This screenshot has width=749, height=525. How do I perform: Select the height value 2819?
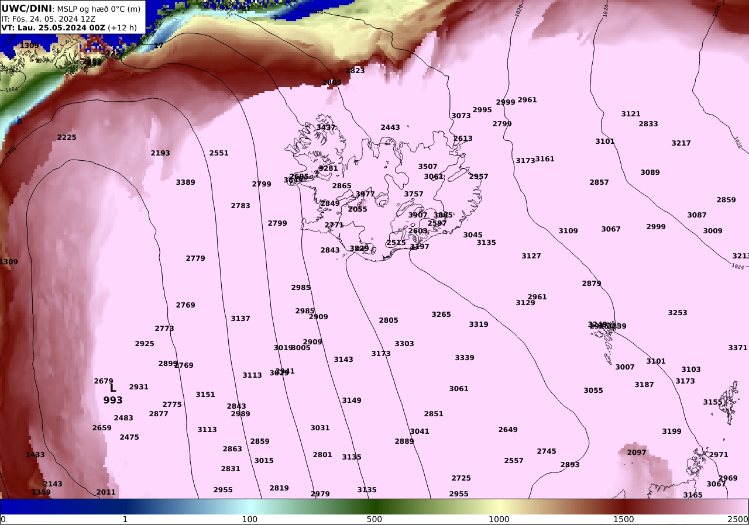coord(279,488)
